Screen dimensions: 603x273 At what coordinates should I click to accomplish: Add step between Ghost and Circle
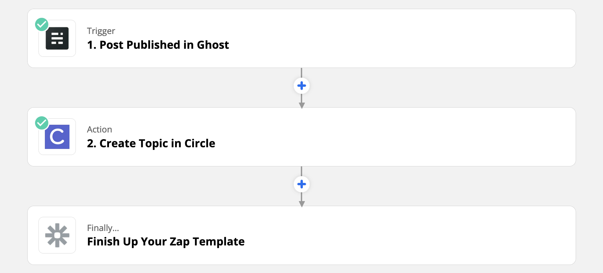301,86
